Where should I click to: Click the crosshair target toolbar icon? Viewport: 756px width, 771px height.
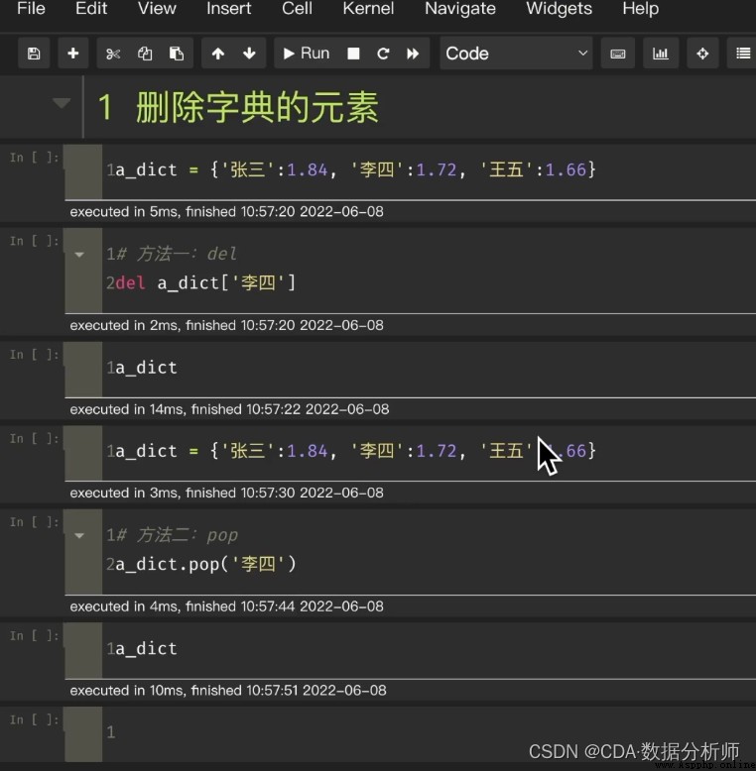tap(702, 54)
